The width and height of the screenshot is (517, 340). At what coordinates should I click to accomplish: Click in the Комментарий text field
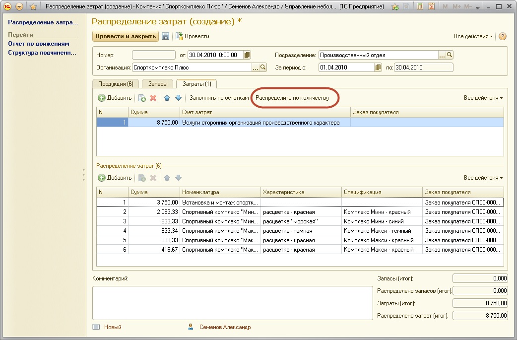click(232, 303)
